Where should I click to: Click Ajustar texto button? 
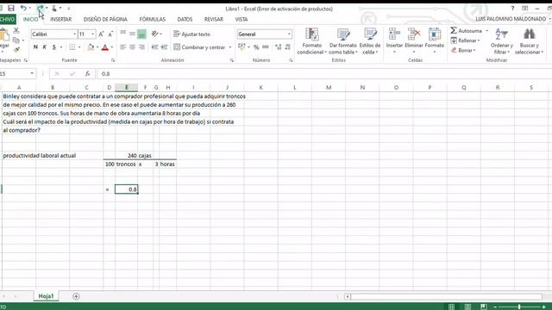pos(191,34)
